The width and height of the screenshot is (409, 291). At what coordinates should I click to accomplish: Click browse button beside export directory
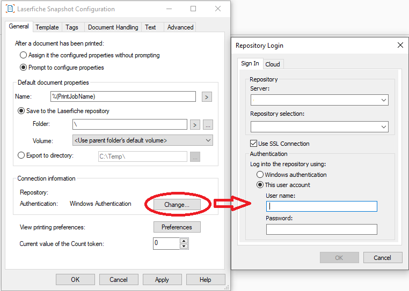(x=195, y=157)
